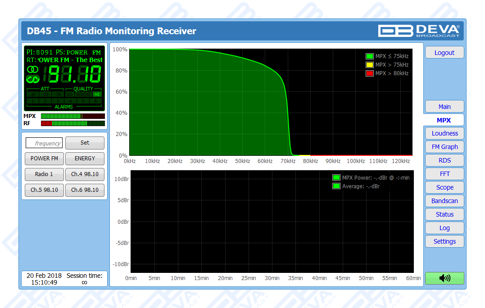Select preset Ch.4 98.10

tap(85, 174)
